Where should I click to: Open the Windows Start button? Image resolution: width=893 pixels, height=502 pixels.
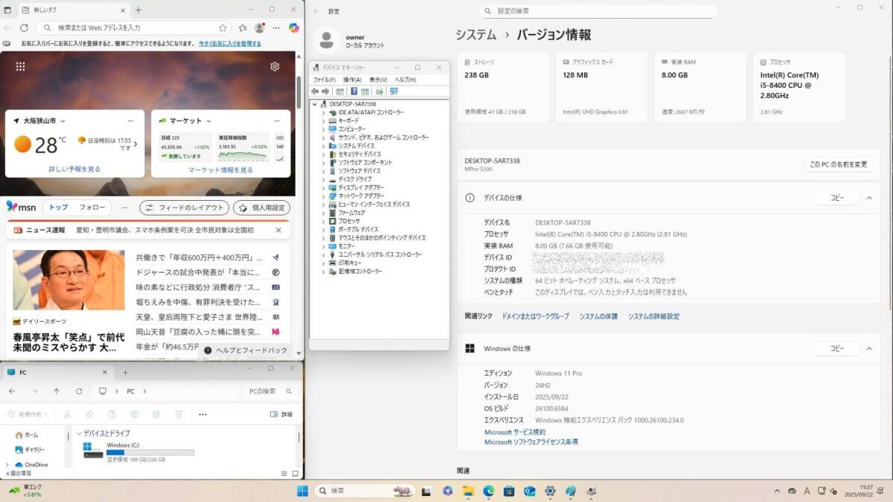coord(303,491)
